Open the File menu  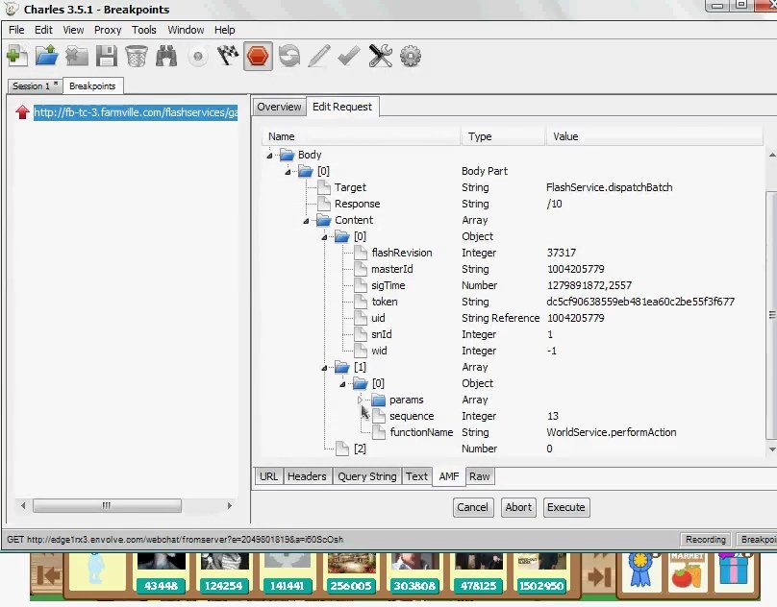coord(16,30)
